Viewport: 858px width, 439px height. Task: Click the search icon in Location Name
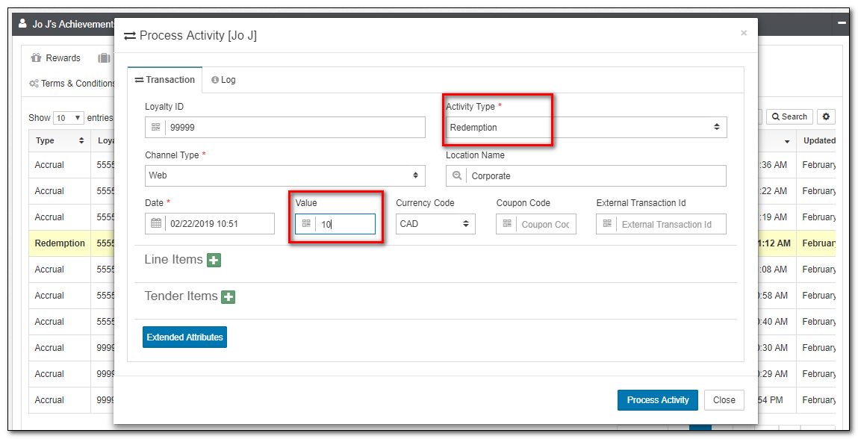tap(457, 176)
